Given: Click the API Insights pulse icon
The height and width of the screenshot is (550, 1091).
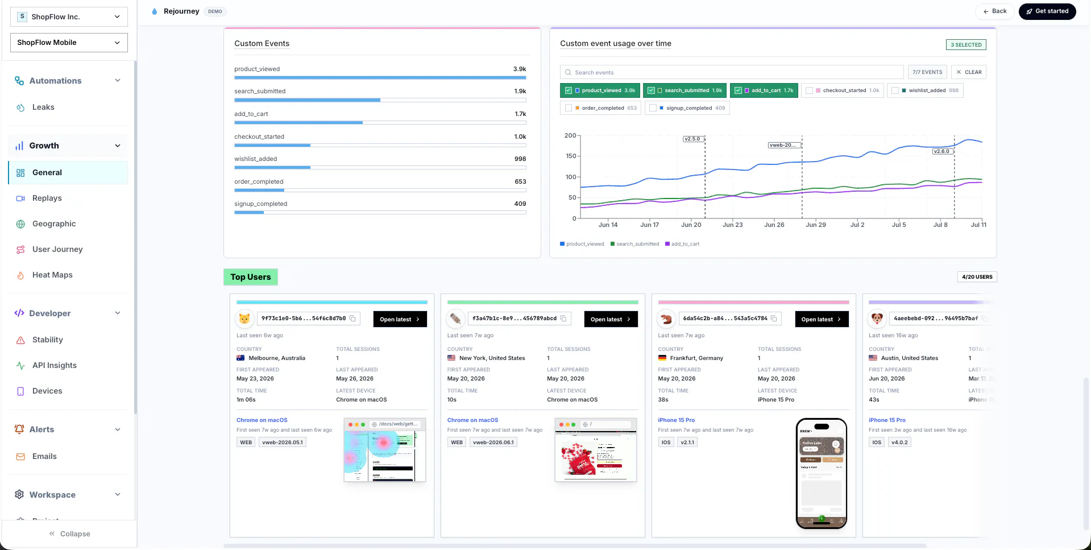Looking at the screenshot, I should click(20, 366).
